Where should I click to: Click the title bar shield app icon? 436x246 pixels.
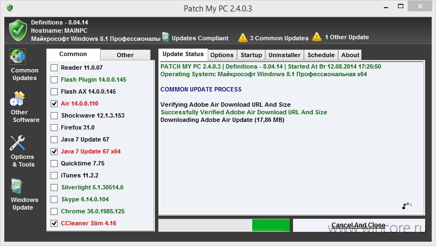[x=9, y=8]
